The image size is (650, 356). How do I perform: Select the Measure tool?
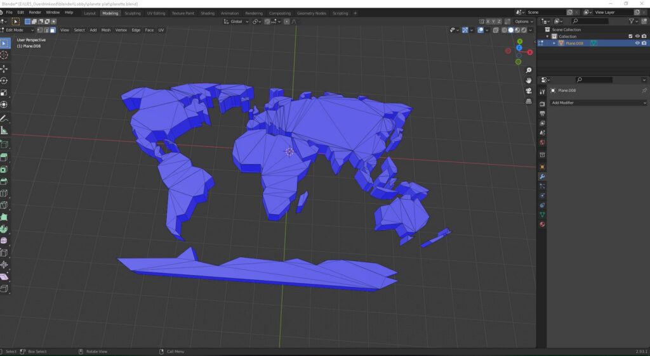point(4,130)
